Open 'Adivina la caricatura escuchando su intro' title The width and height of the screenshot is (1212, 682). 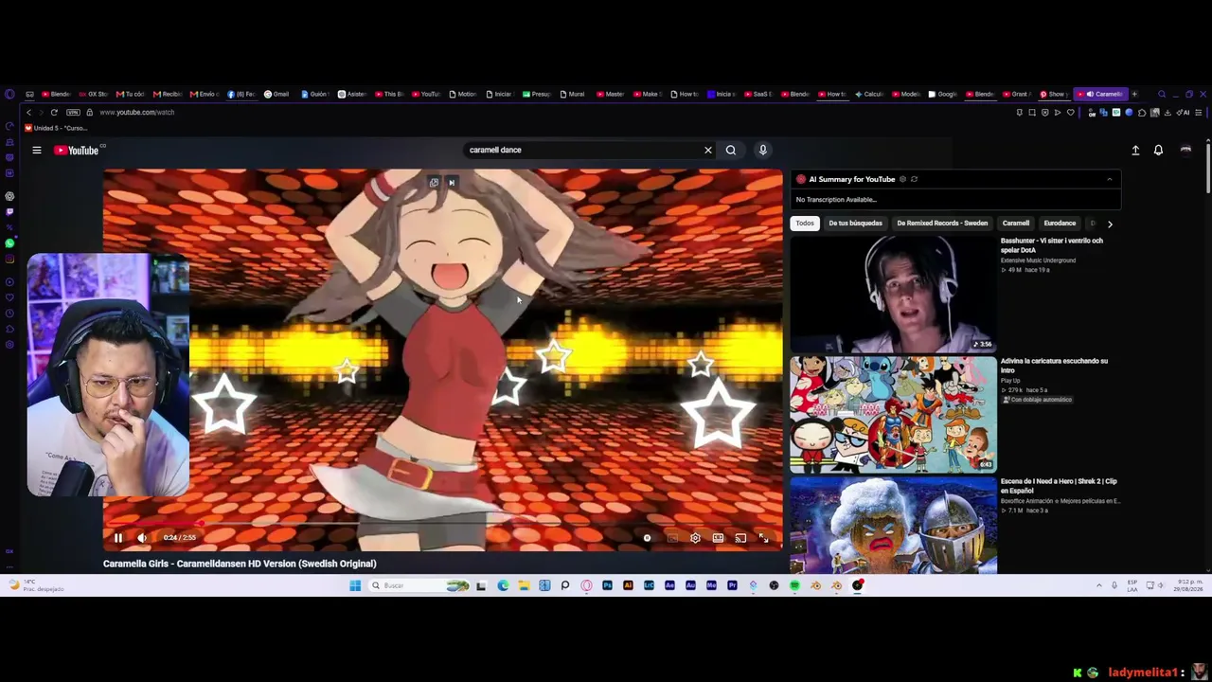[1054, 366]
